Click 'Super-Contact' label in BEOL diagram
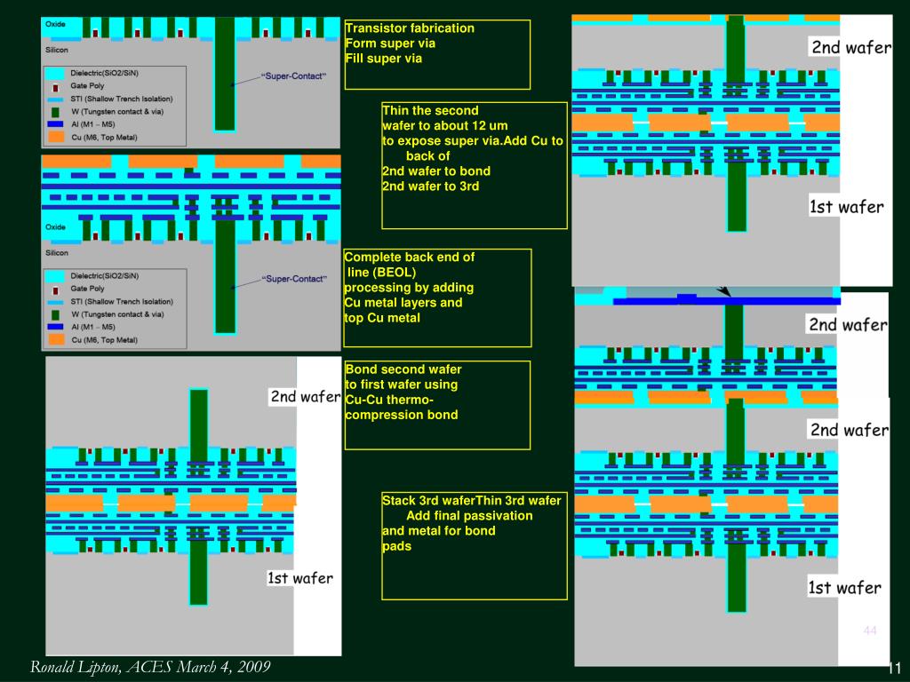 [293, 279]
